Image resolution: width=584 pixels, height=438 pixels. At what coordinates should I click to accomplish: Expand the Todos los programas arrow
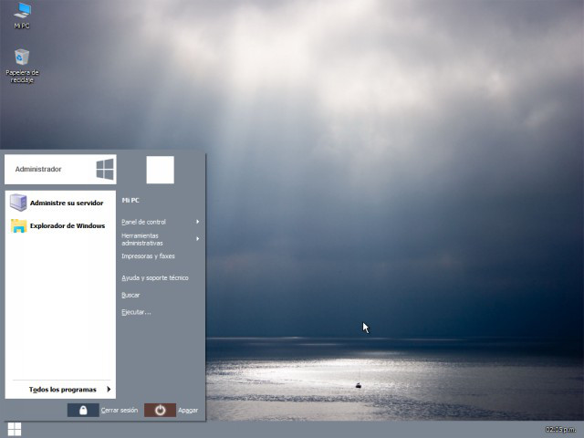coord(109,390)
